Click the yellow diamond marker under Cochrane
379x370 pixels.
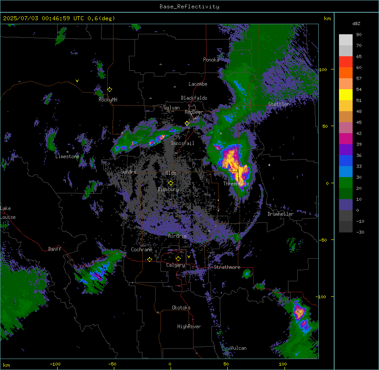tap(149, 260)
